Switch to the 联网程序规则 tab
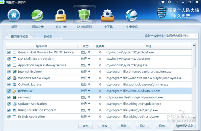This screenshot has height=131, width=201. 20,37
